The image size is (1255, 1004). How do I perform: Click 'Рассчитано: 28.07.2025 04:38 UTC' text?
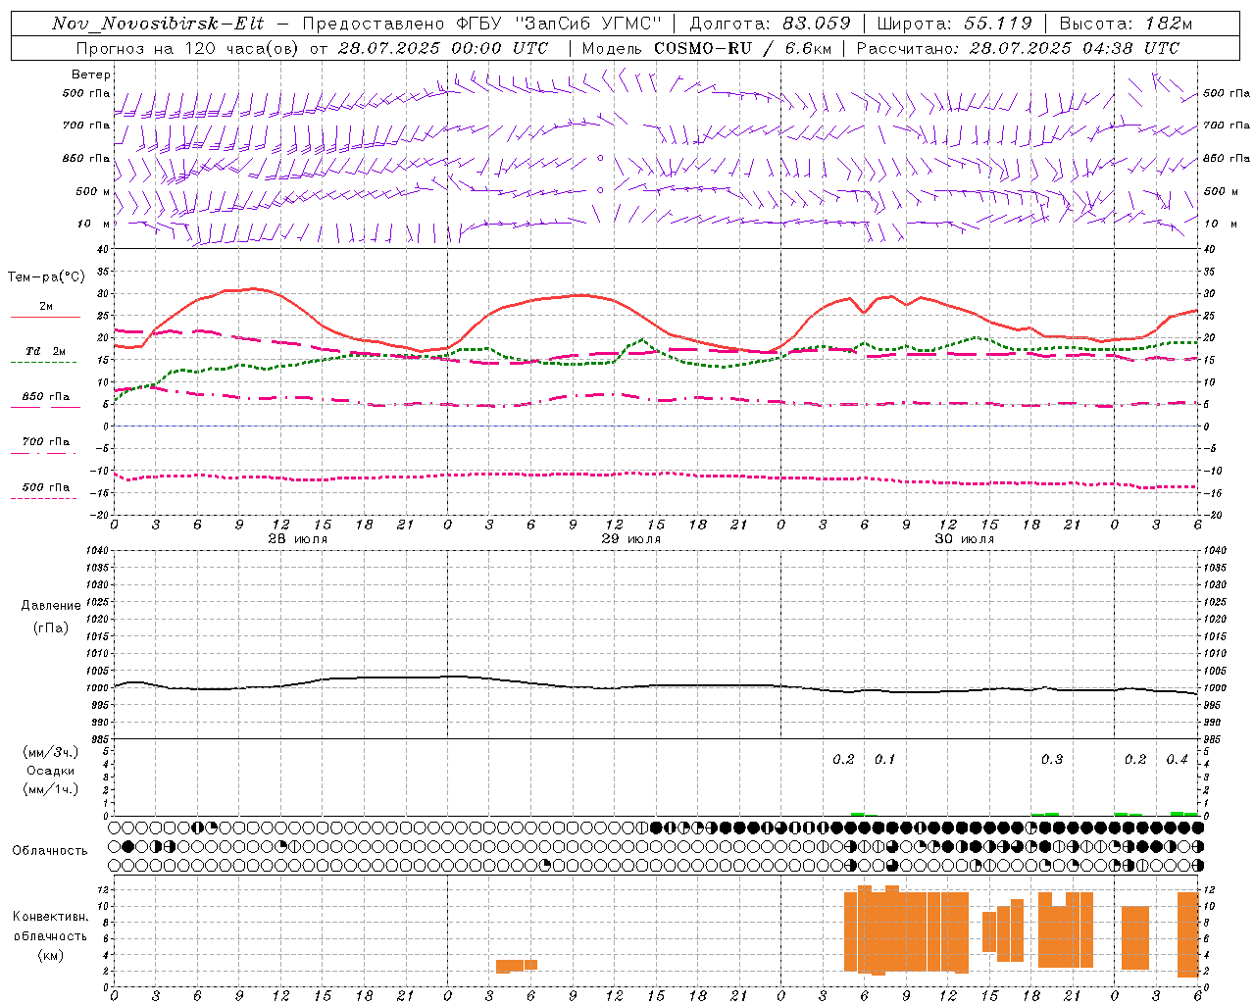click(1018, 48)
